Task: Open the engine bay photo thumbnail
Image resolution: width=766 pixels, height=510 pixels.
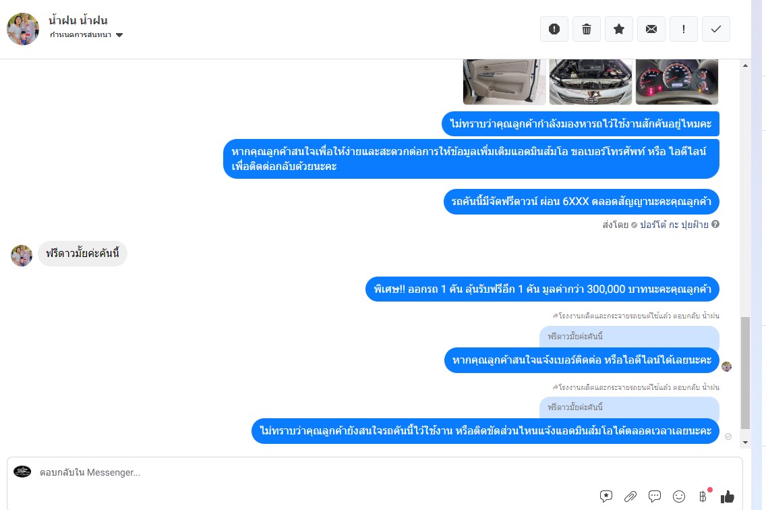Action: coord(591,82)
